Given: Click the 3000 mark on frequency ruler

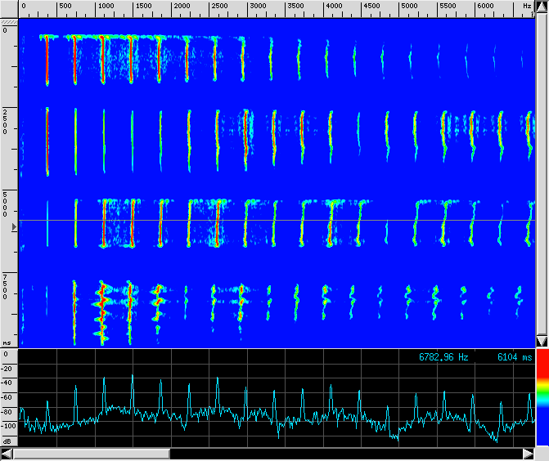Looking at the screenshot, I should tap(258, 7).
